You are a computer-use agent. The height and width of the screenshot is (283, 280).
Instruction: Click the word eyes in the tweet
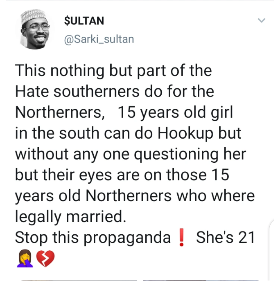tap(95, 176)
